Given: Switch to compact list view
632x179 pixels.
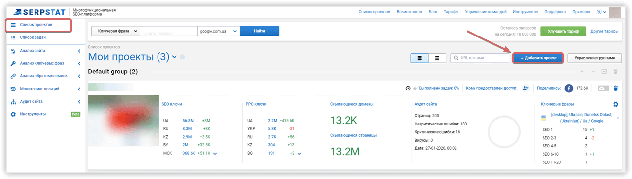Looking at the screenshot, I should coord(437,58).
